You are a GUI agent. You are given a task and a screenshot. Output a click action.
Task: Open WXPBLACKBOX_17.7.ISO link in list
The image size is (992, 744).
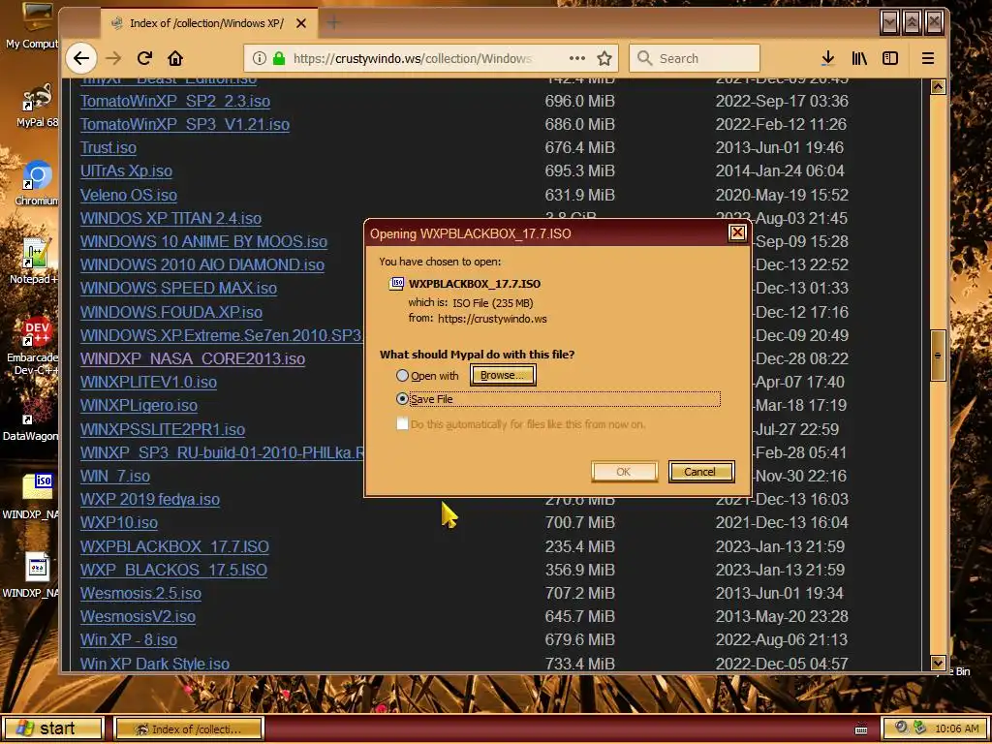[x=174, y=546]
